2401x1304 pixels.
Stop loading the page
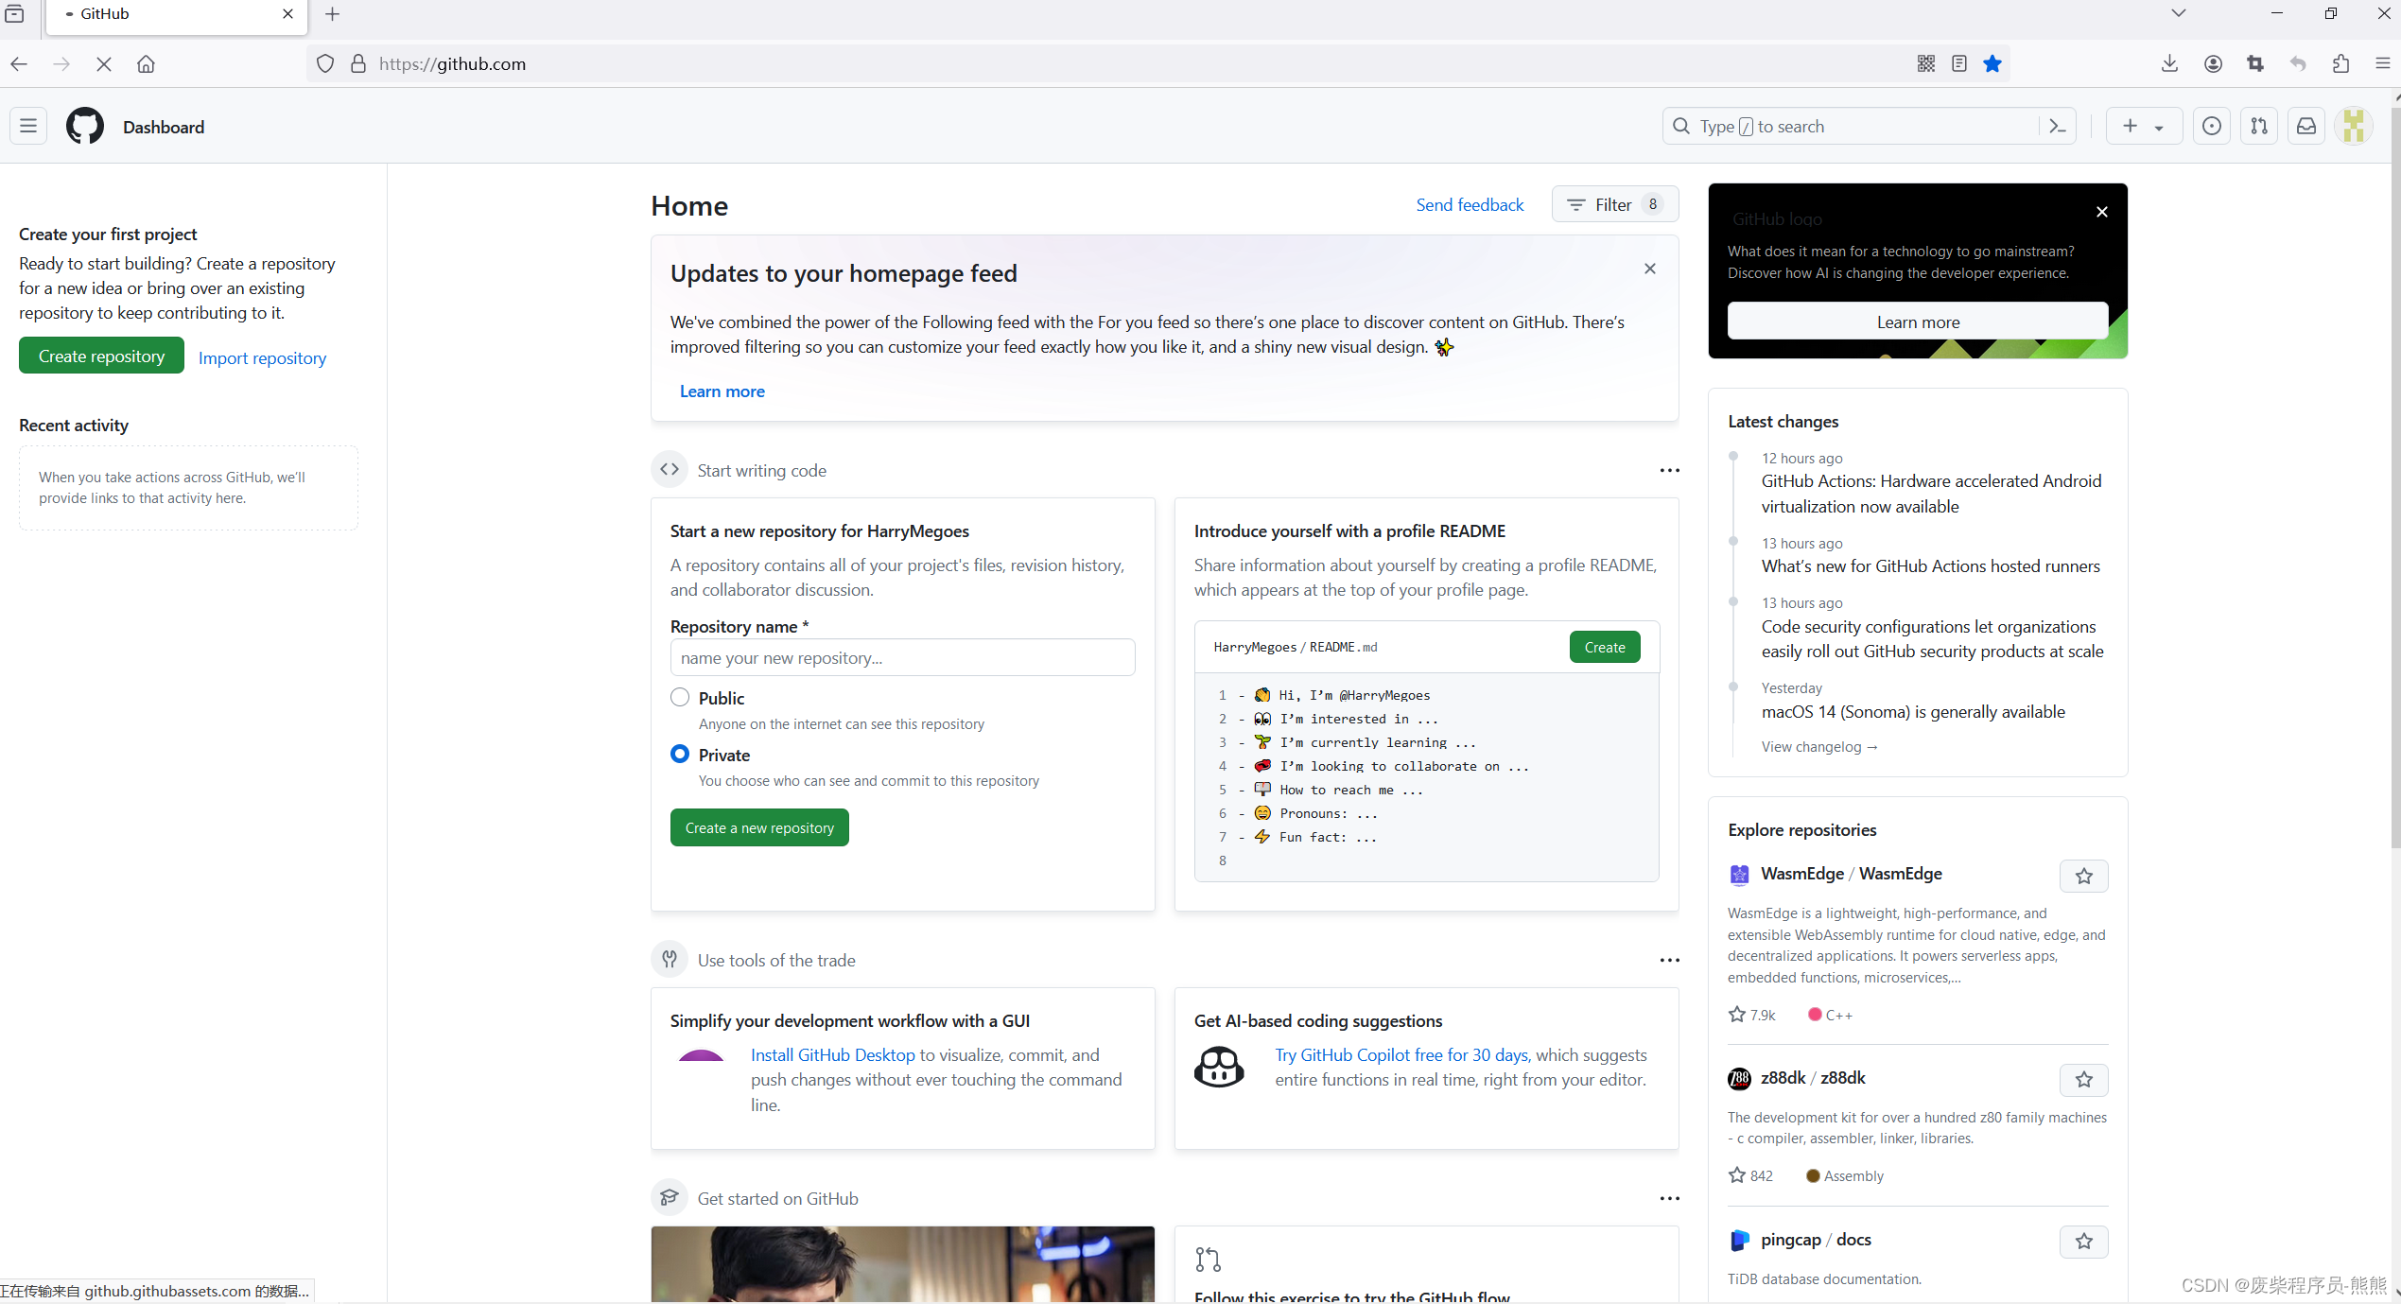(104, 63)
